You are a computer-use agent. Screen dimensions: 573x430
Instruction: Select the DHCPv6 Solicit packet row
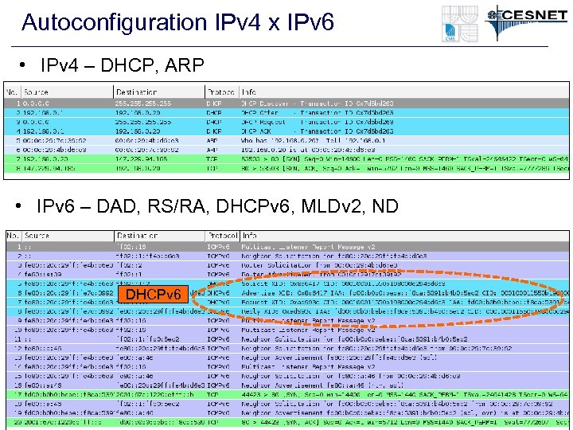(x=287, y=283)
